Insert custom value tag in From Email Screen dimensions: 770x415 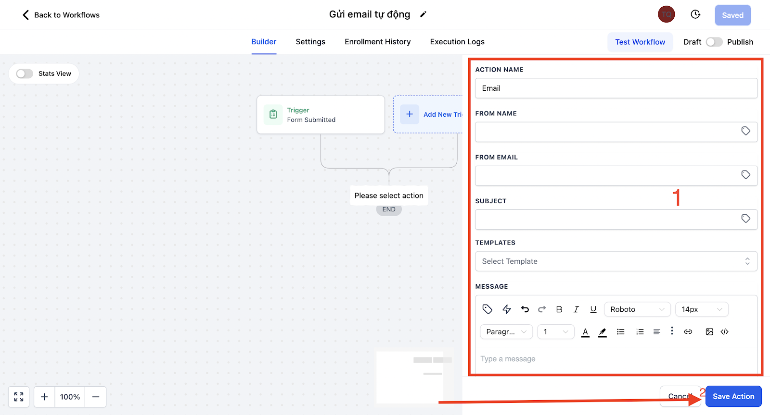point(745,175)
